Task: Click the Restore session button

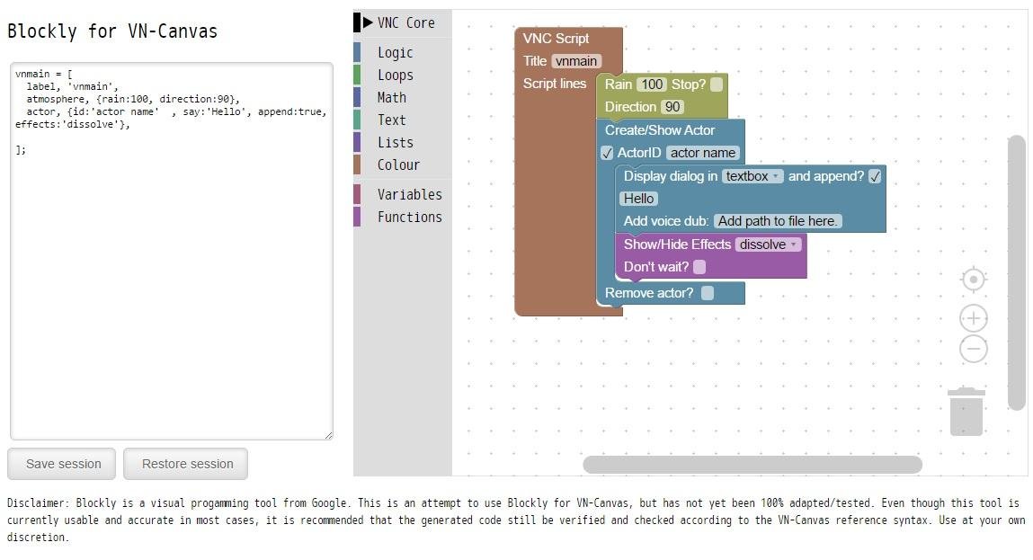Action: (186, 464)
